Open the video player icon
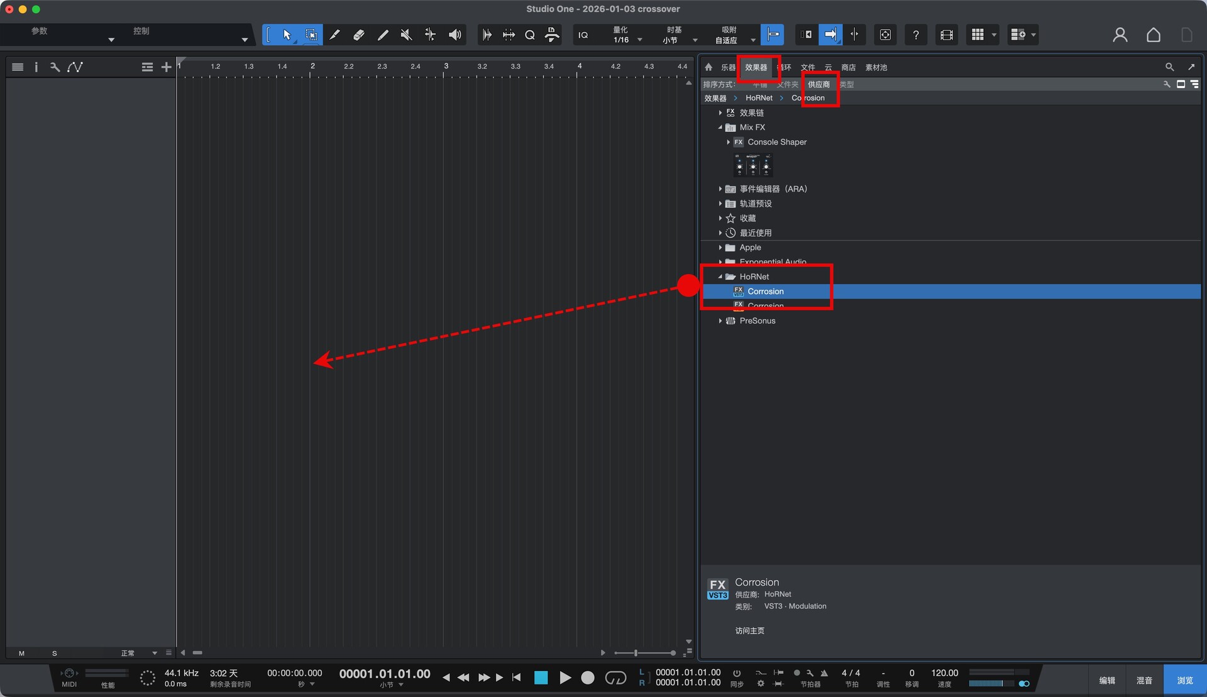1207x697 pixels. (x=946, y=35)
